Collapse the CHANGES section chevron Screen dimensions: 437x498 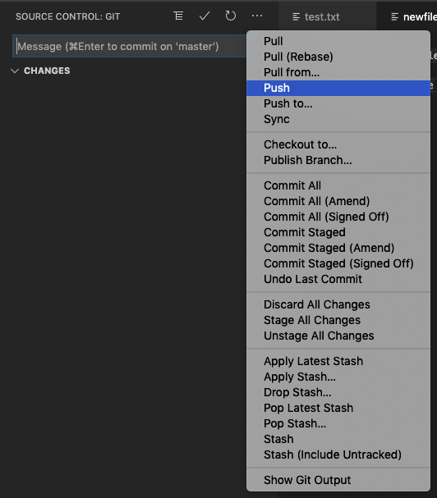(x=15, y=71)
